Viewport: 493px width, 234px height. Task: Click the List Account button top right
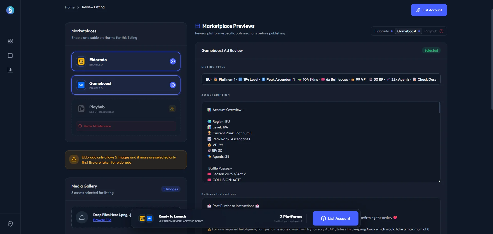(429, 10)
